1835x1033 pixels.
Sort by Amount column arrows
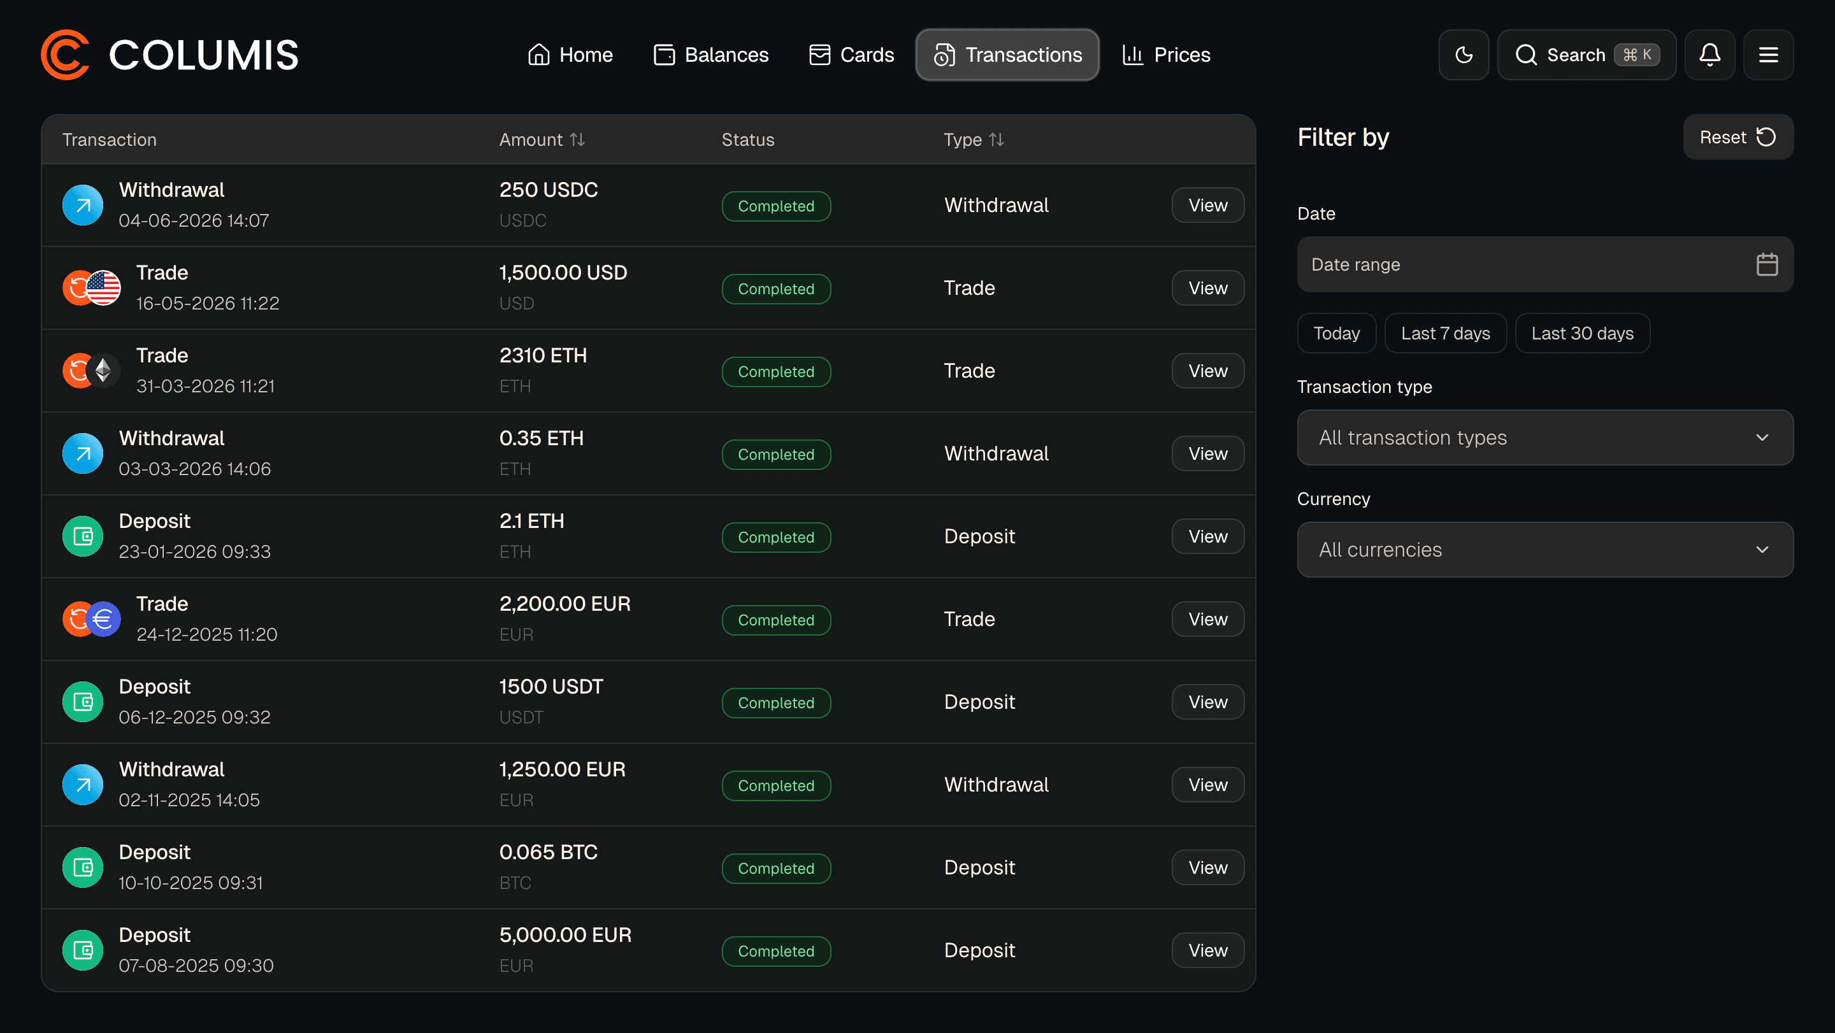[577, 139]
